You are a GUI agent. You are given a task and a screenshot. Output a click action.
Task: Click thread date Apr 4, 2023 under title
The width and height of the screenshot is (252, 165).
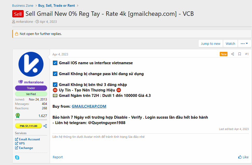[48, 21]
